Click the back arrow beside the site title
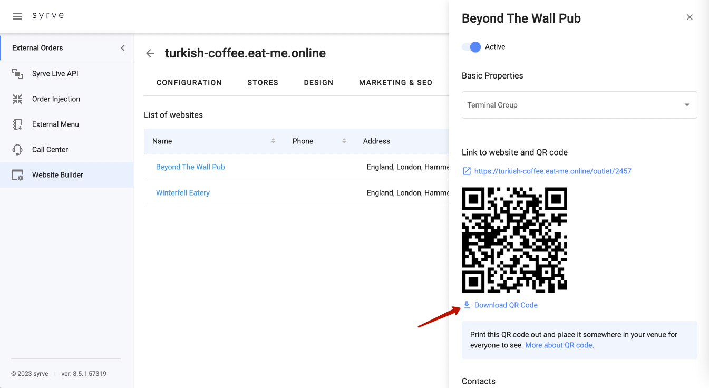 click(150, 53)
